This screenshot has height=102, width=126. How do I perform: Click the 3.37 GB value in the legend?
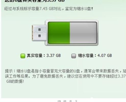coord(53,56)
